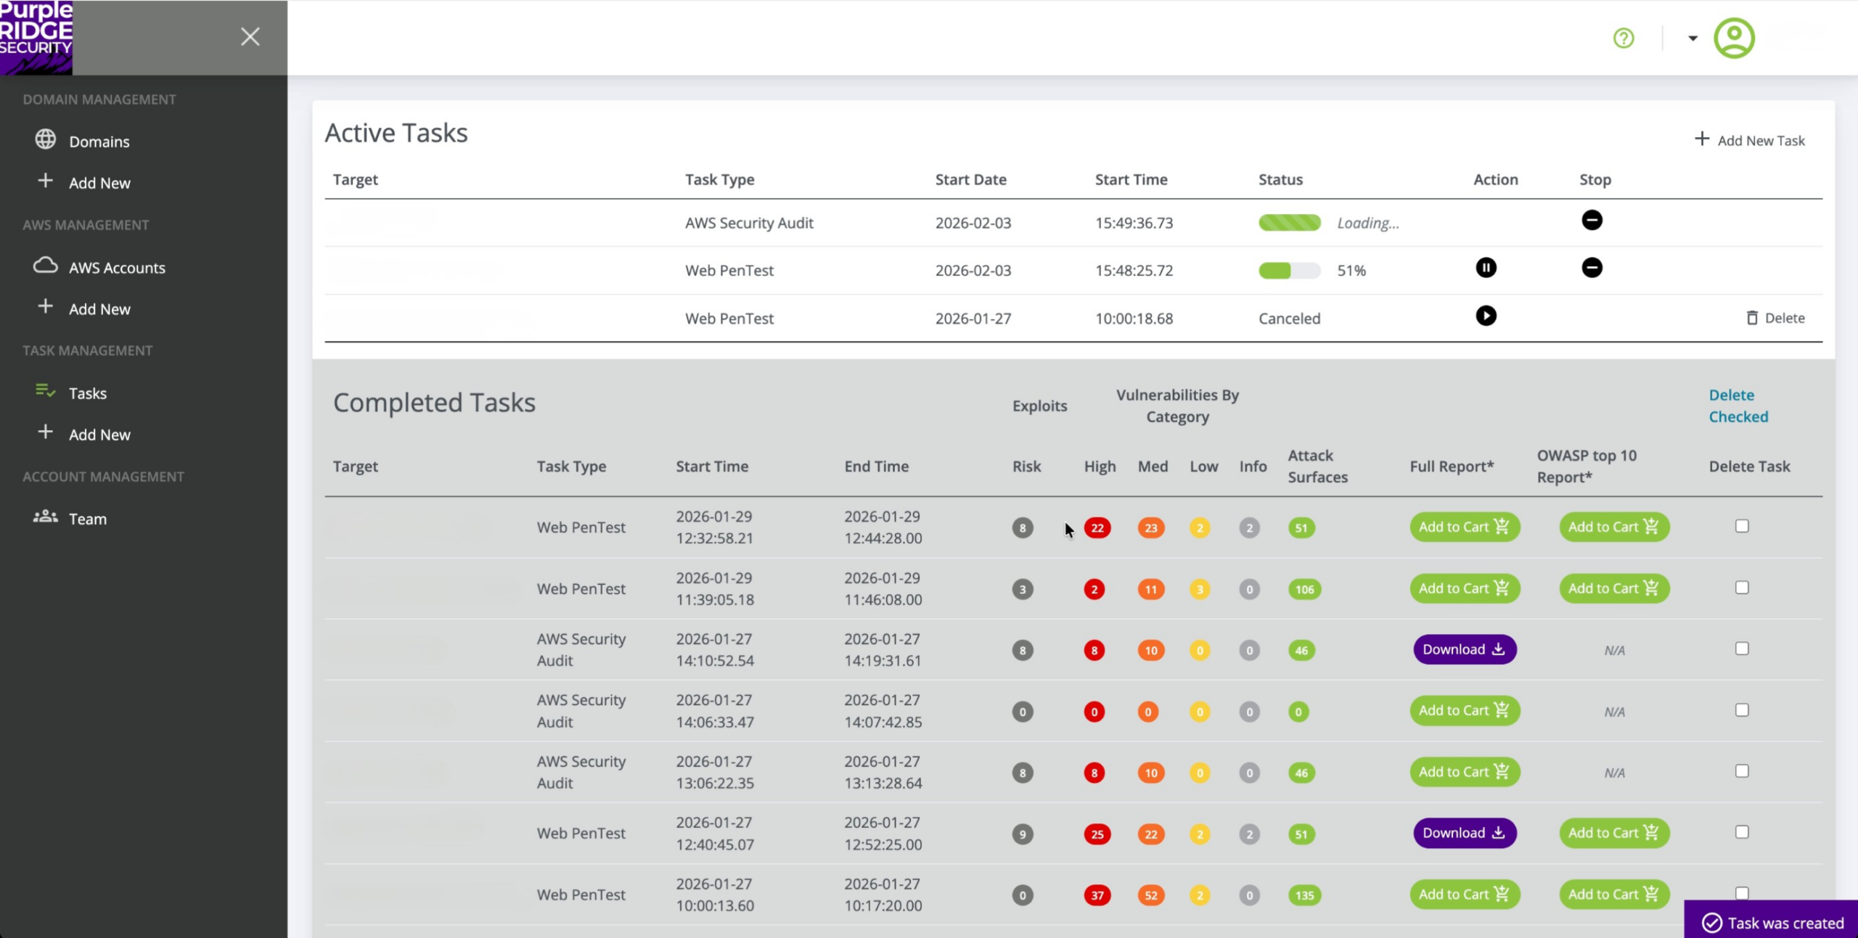
Task: Click the user profile avatar icon
Action: pos(1733,38)
